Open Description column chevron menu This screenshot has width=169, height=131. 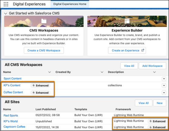pos(154,72)
